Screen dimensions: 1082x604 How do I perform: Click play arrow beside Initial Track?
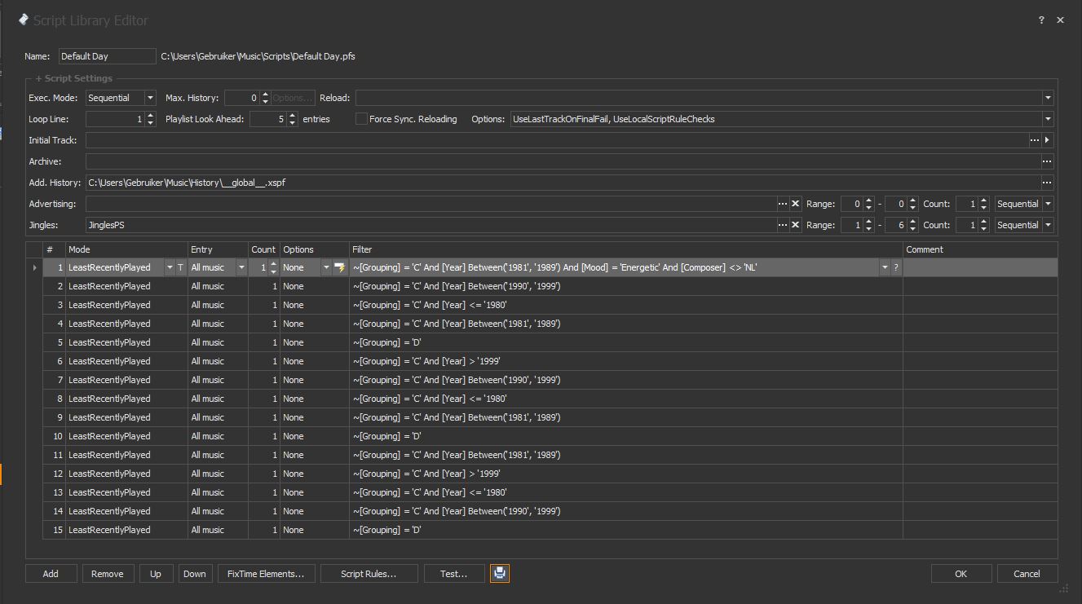[x=1048, y=140]
